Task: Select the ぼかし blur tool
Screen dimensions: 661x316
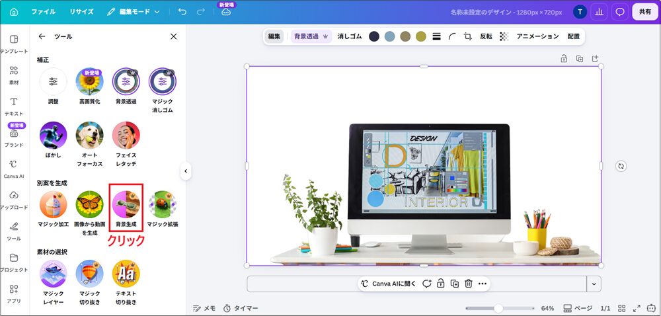Action: (53, 140)
